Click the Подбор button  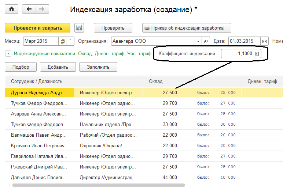pos(21,67)
